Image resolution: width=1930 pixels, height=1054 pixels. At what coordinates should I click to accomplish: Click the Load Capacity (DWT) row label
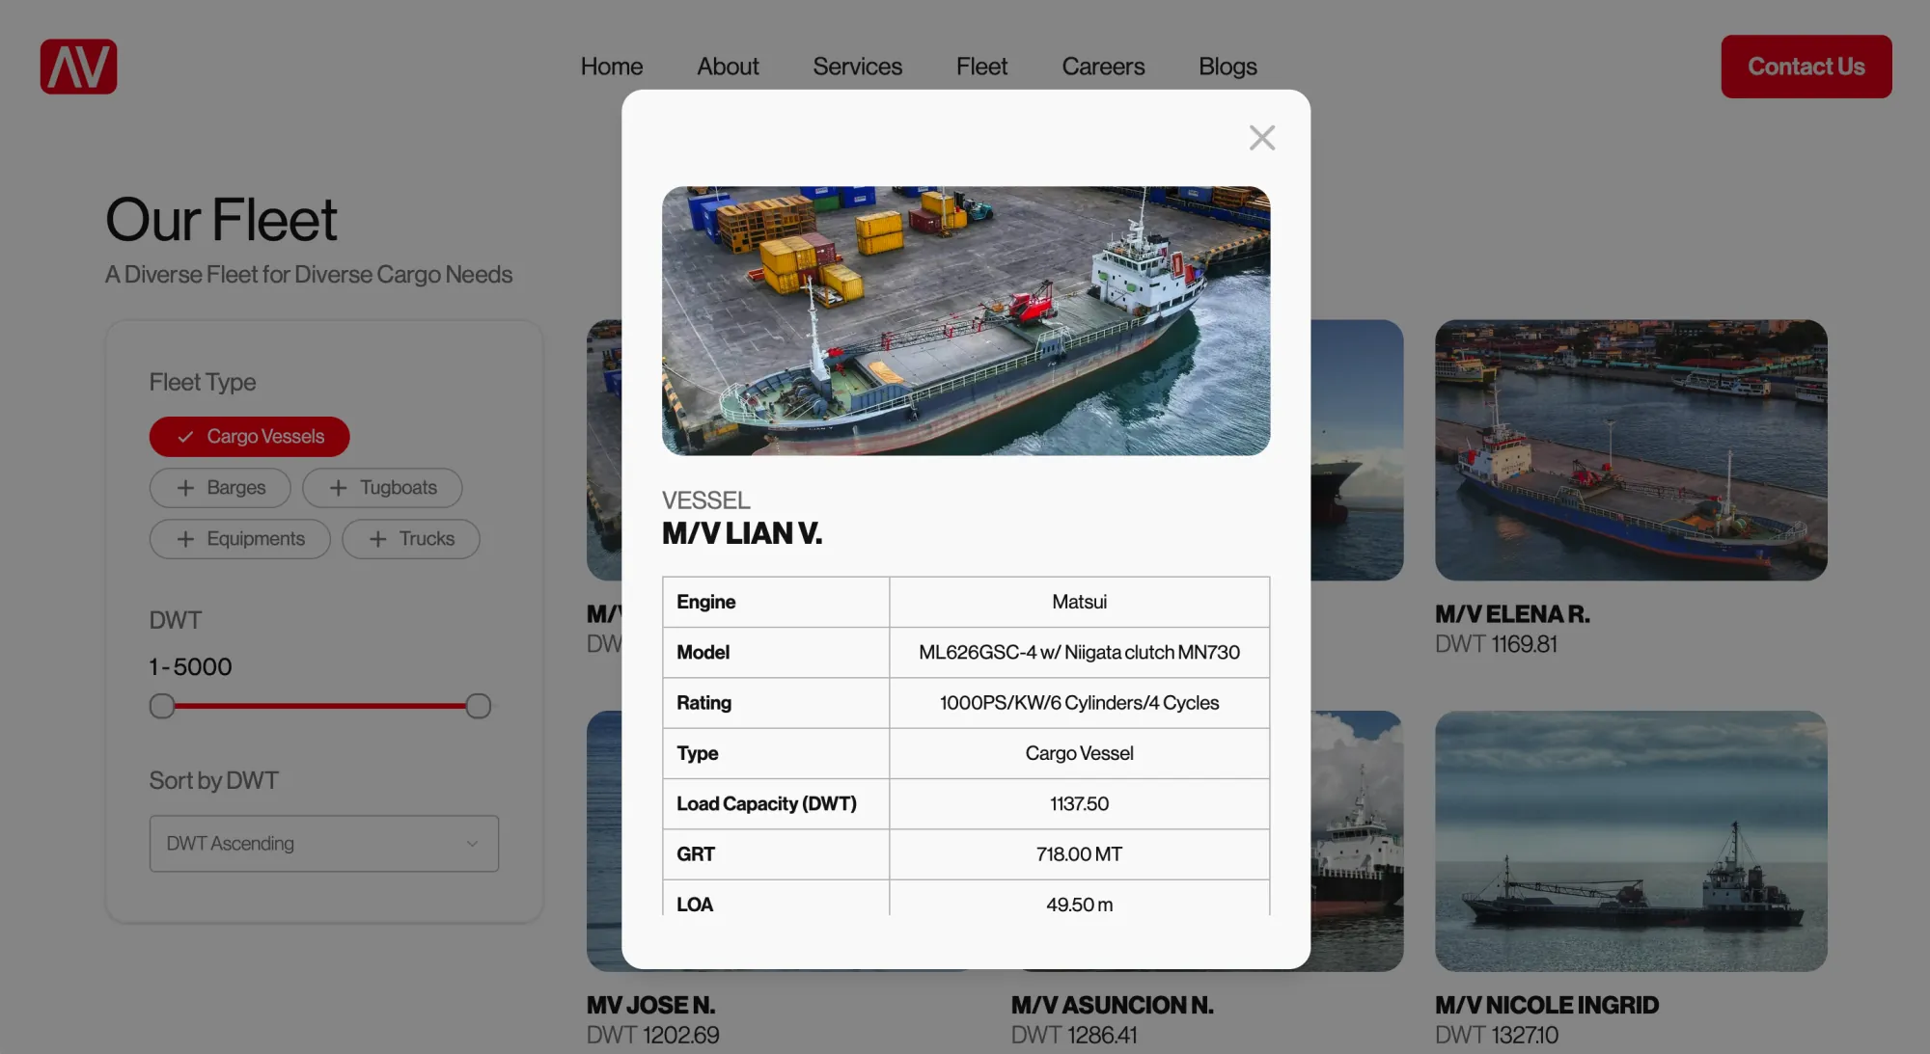point(766,804)
